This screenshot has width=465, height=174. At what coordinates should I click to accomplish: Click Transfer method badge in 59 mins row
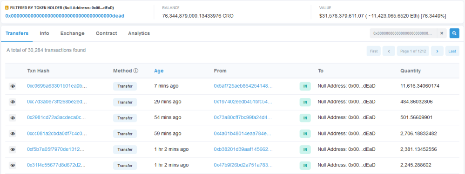(x=125, y=134)
